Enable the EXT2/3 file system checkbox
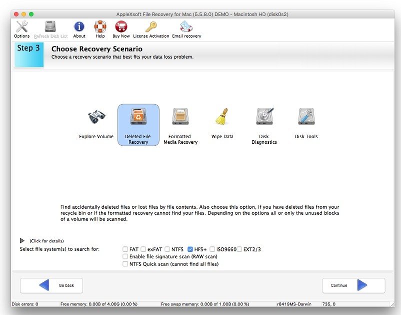 [239, 249]
